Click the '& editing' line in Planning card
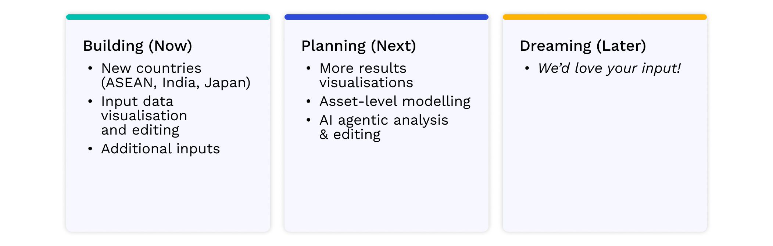Screen dimensions: 773x246 click(x=350, y=135)
